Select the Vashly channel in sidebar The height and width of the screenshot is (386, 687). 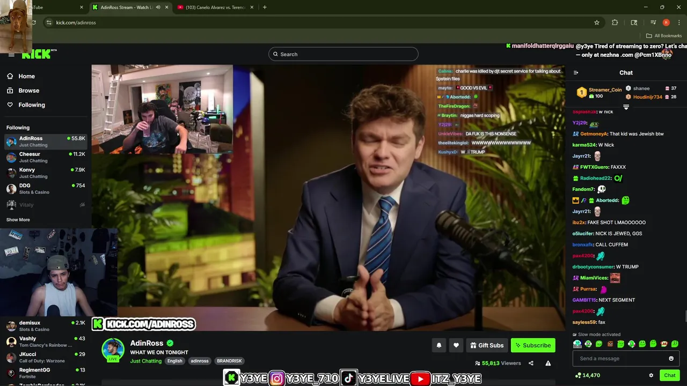coord(46,342)
